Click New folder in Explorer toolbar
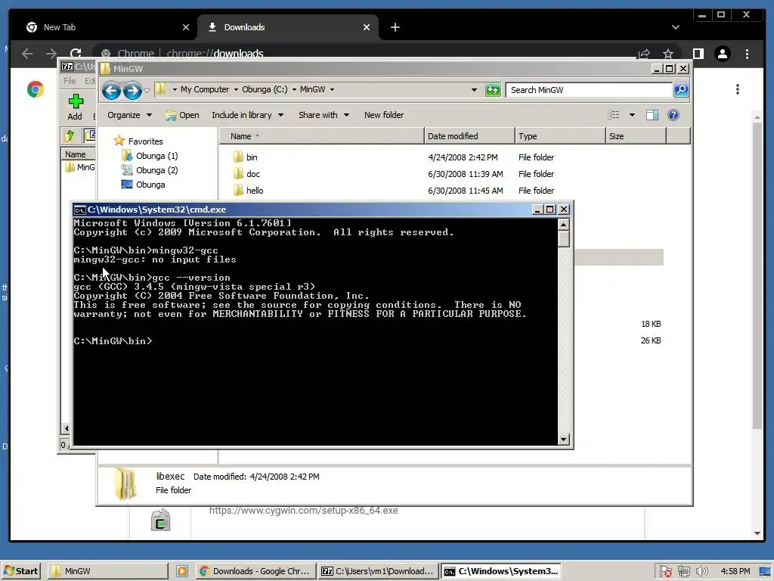 point(383,115)
